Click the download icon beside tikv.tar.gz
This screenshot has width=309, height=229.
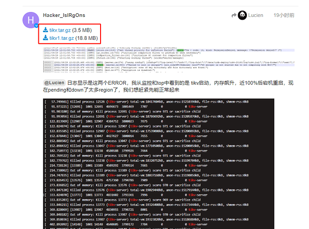click(x=46, y=30)
